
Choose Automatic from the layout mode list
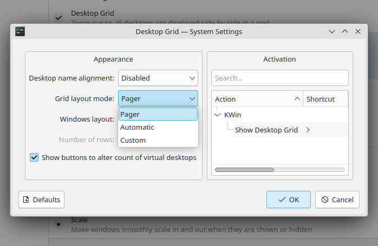(138, 128)
